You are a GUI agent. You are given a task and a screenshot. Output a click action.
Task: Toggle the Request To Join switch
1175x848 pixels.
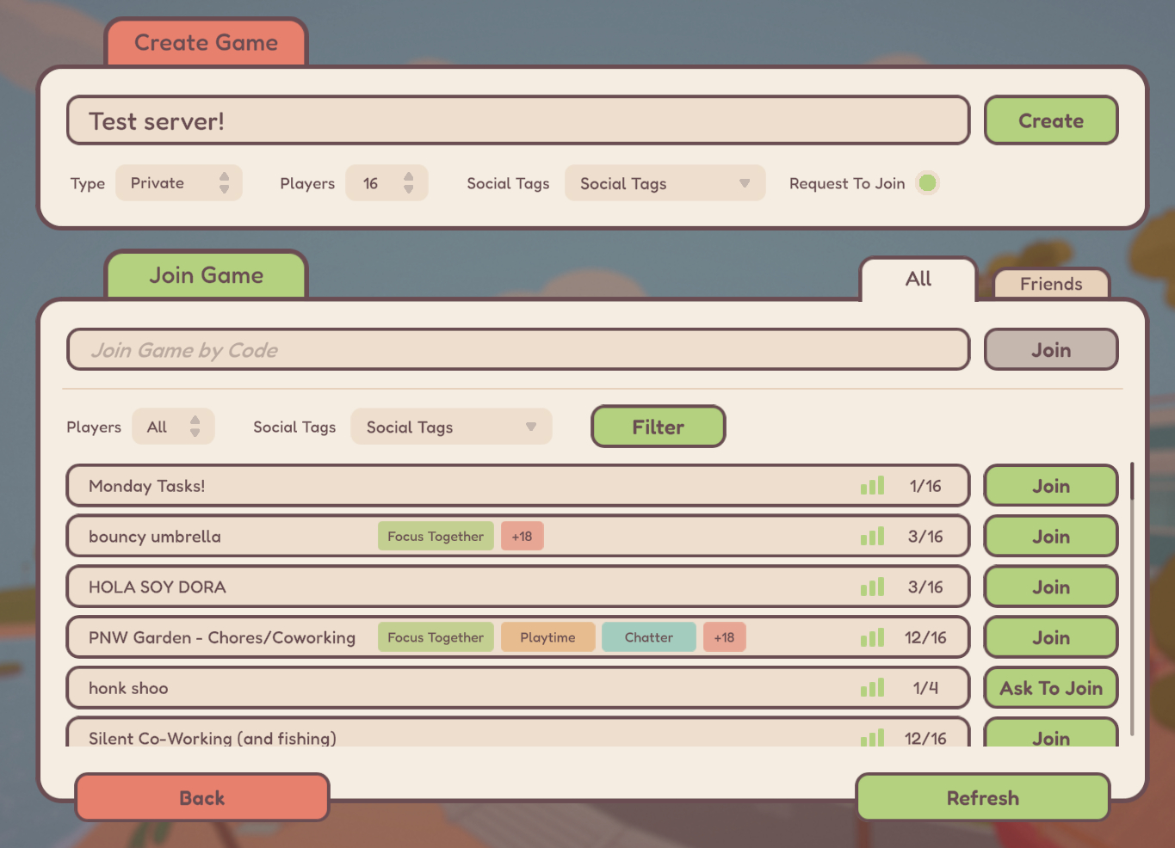(927, 183)
